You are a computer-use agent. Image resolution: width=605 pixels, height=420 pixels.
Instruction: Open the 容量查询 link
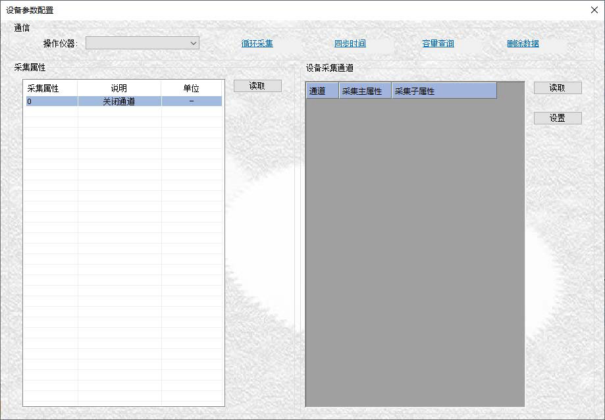[x=438, y=43]
